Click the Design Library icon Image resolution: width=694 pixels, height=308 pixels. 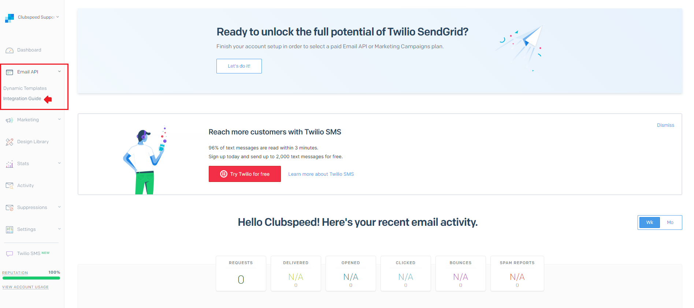tap(10, 142)
